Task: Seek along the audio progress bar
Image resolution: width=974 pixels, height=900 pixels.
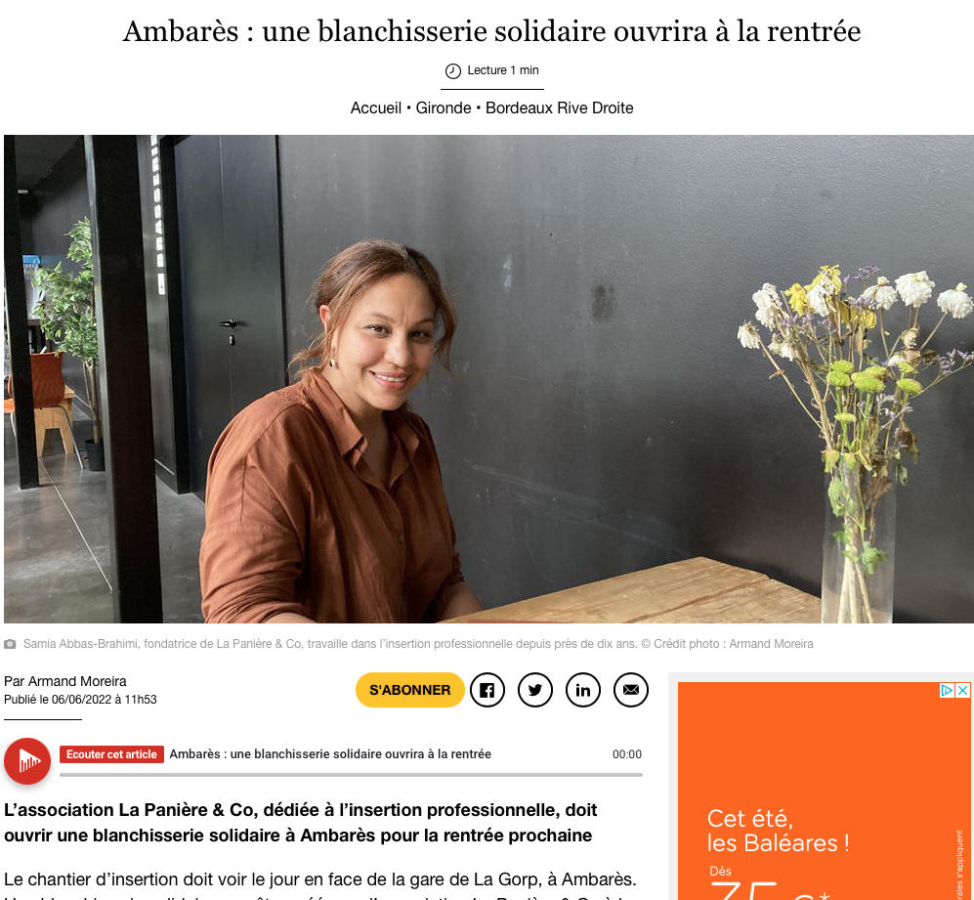Action: pos(351,775)
